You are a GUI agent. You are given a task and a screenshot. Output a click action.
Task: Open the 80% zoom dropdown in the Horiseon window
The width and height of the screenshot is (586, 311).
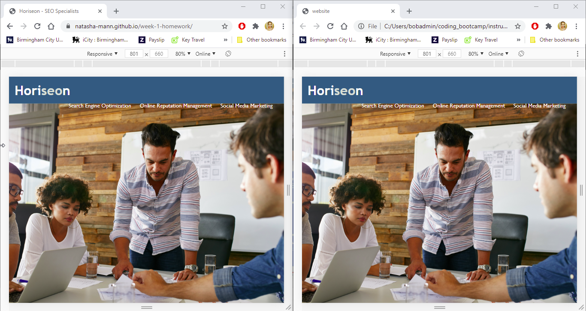(183, 54)
